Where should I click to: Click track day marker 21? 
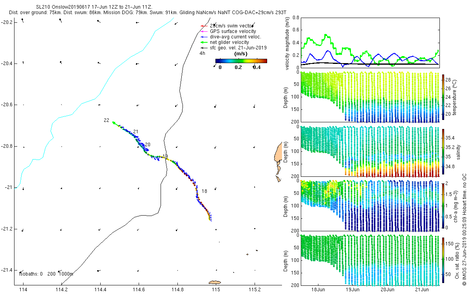[x=136, y=131]
